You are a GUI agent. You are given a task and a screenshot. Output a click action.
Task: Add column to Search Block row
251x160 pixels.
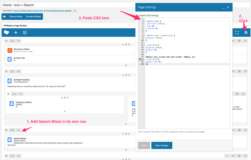point(19,130)
